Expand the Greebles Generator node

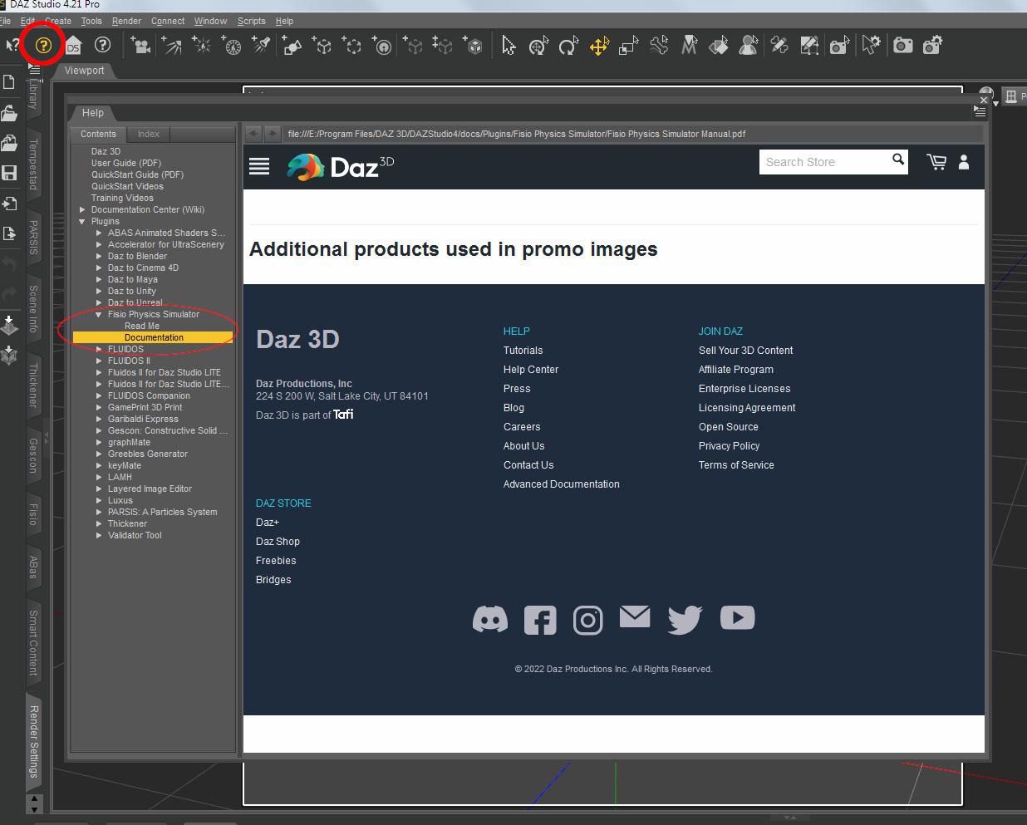click(x=99, y=454)
